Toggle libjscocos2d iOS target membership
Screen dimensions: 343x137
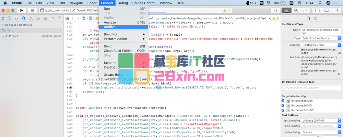tap(283, 105)
